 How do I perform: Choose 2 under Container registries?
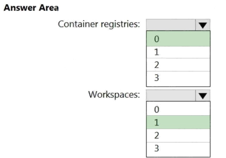(178, 65)
